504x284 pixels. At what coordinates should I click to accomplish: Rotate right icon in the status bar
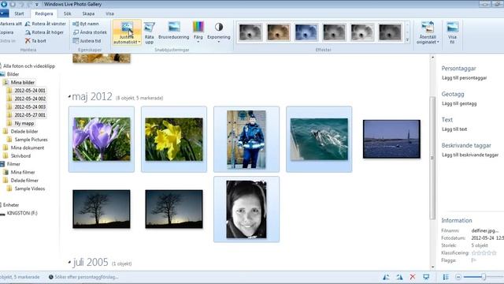pyautogui.click(x=399, y=277)
